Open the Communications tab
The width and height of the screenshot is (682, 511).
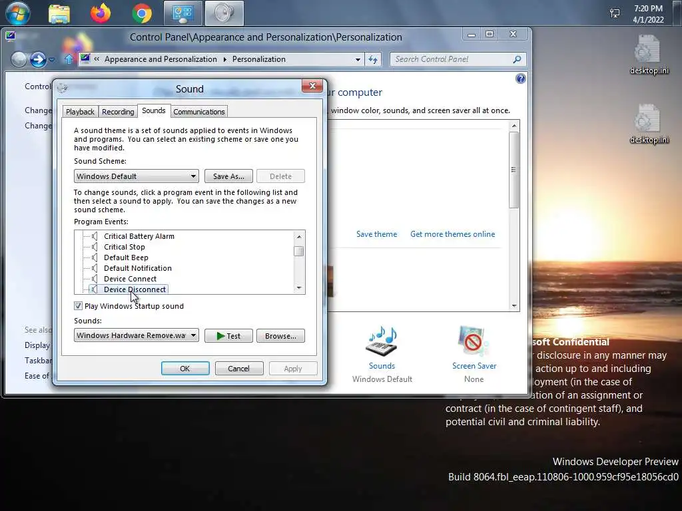pos(198,112)
